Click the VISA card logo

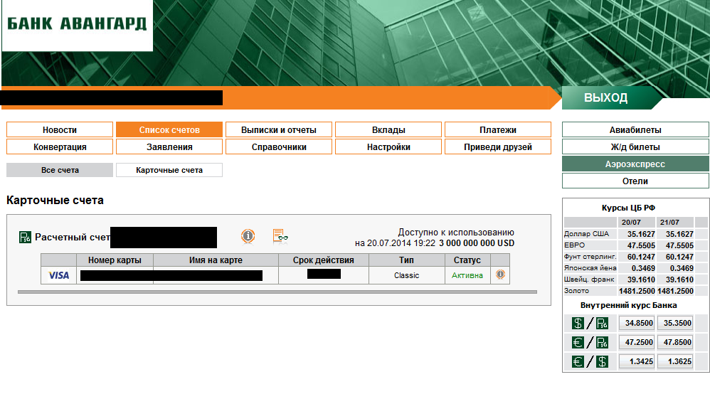[x=59, y=275]
